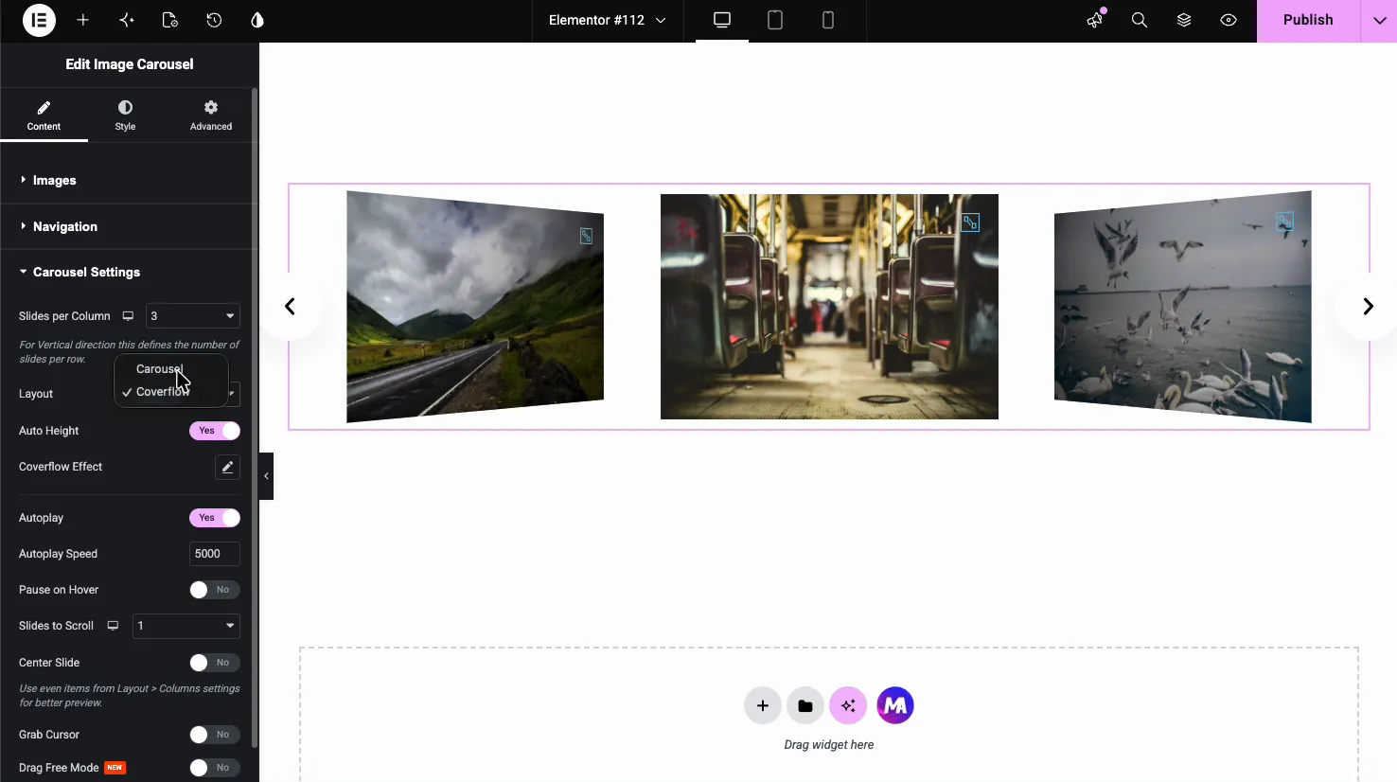Add new section with plus button
The height and width of the screenshot is (782, 1397).
point(763,706)
